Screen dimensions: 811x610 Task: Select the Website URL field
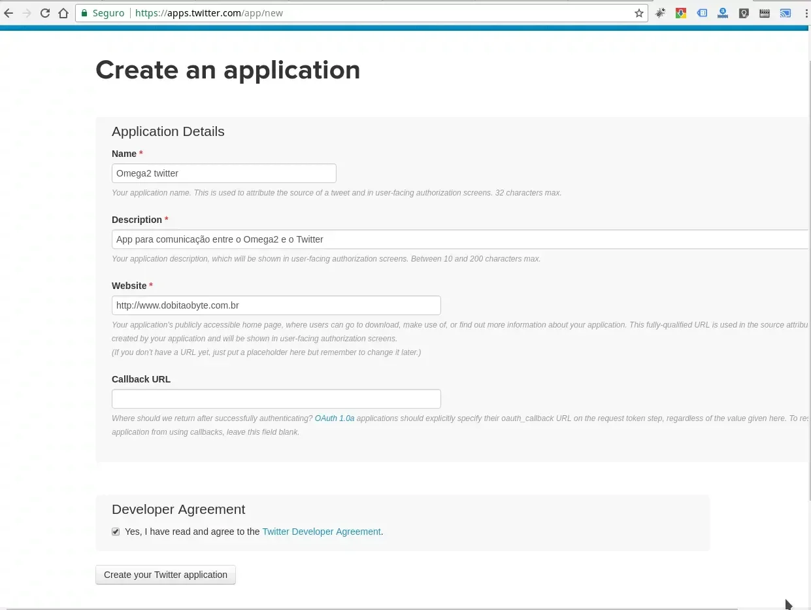pos(276,305)
